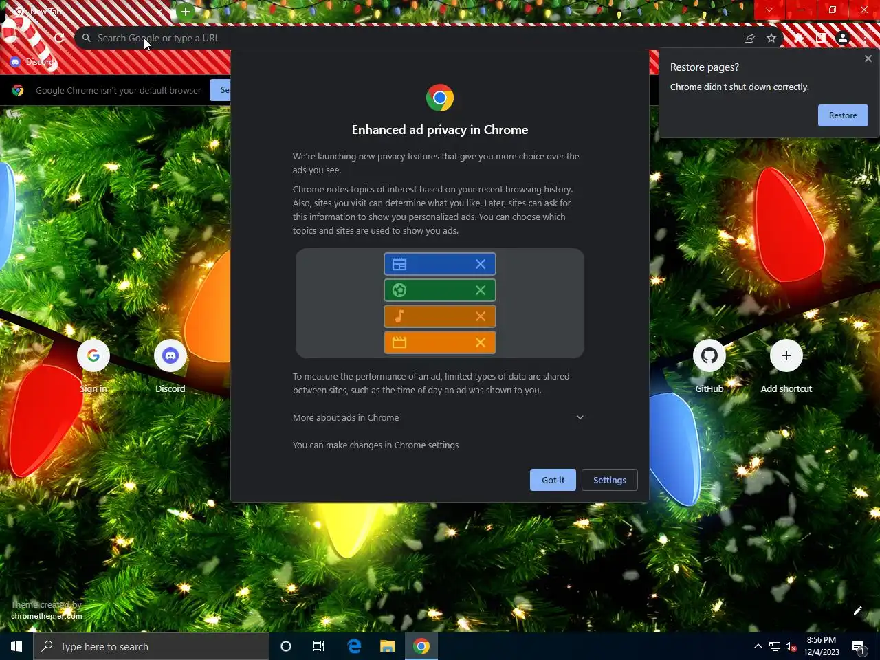Open the Windows Start menu
Viewport: 880px width, 660px height.
tap(16, 646)
